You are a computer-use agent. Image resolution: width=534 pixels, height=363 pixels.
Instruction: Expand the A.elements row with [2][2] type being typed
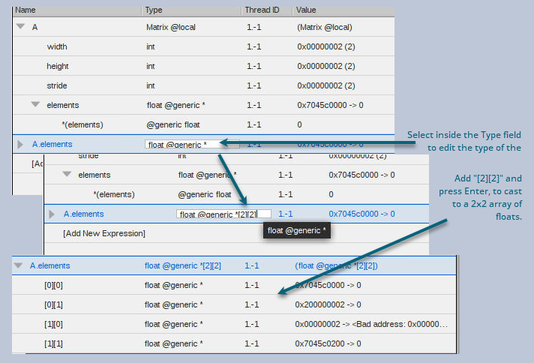pyautogui.click(x=52, y=214)
